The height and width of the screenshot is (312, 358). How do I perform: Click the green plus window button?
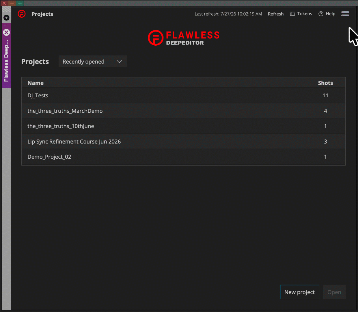(x=20, y=3)
